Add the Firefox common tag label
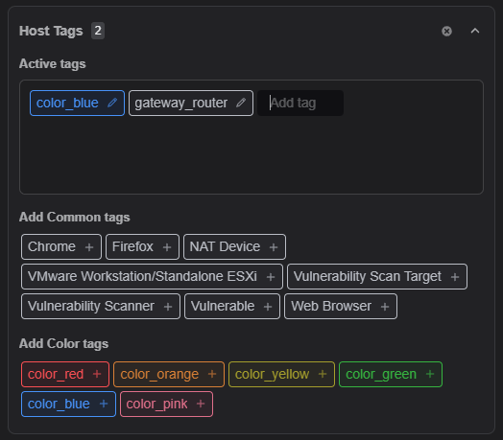Screen dimensions: 503x440 point(132,246)
